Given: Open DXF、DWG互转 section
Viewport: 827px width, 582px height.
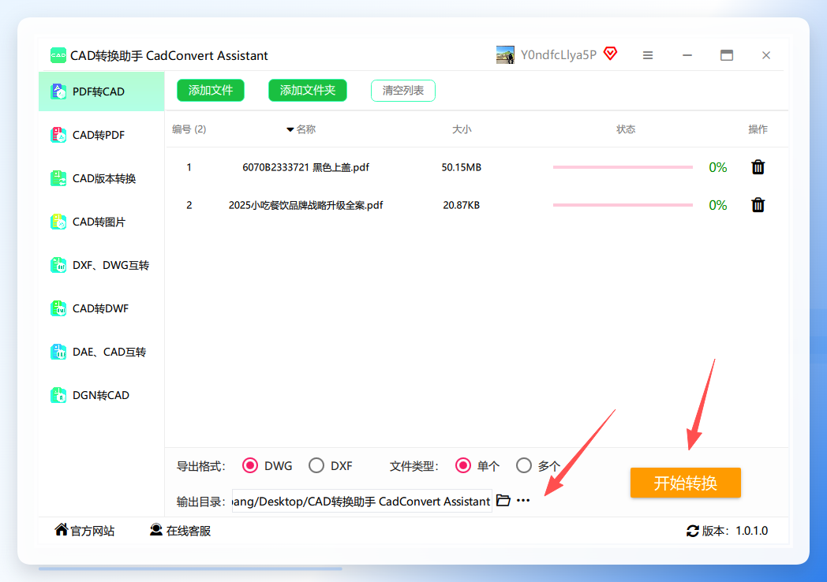Looking at the screenshot, I should click(x=101, y=265).
